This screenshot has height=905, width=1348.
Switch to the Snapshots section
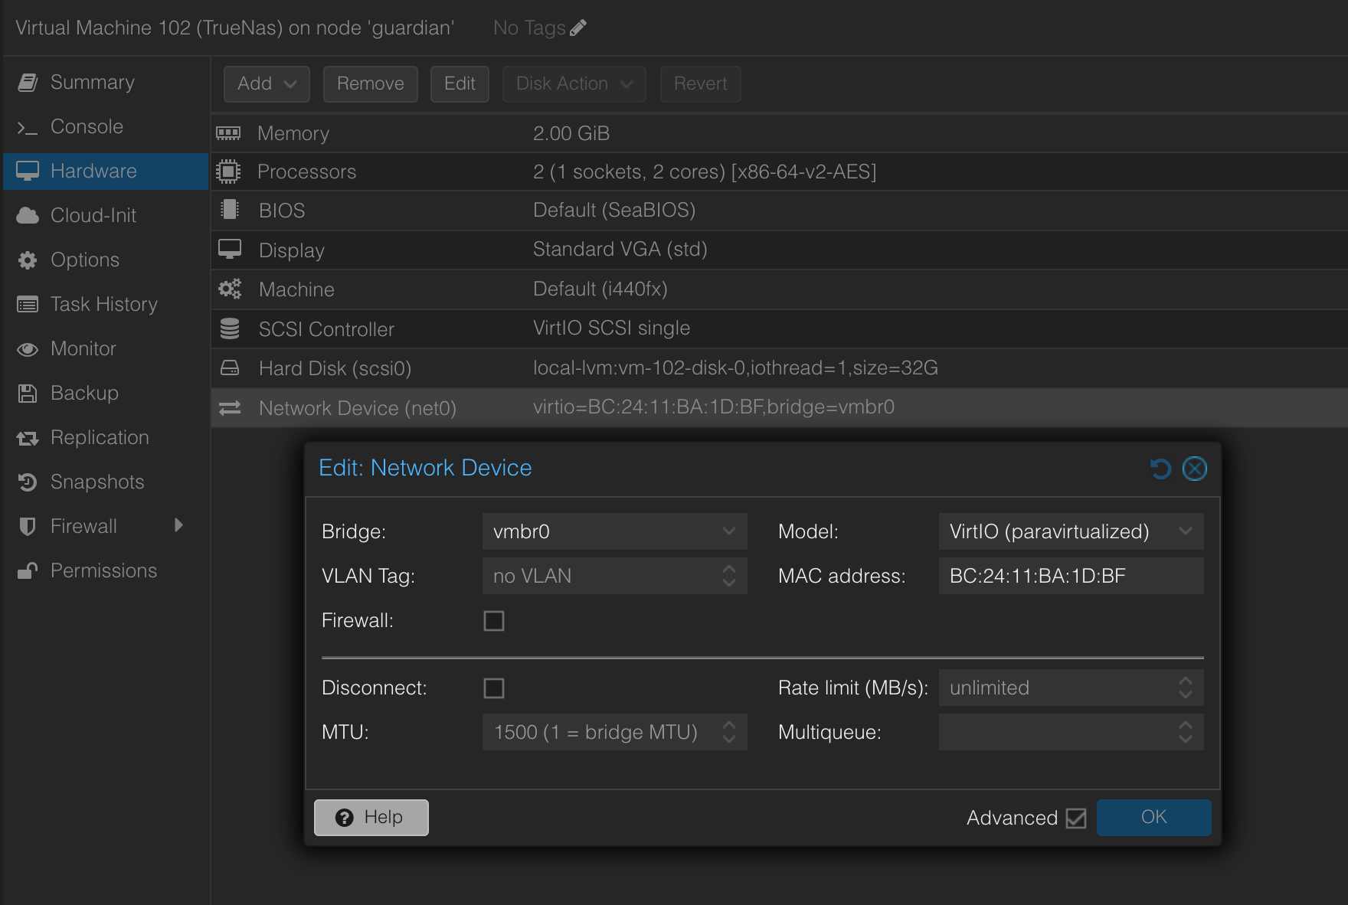106,482
